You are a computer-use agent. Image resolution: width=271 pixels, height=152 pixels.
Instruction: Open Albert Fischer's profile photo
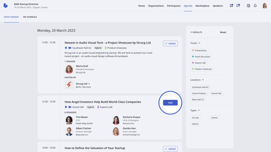click(x=69, y=132)
